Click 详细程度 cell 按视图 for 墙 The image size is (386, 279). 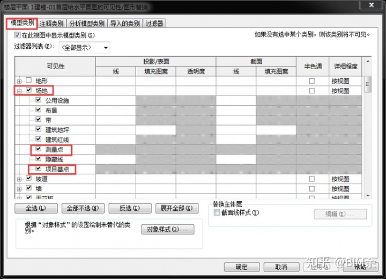point(345,189)
